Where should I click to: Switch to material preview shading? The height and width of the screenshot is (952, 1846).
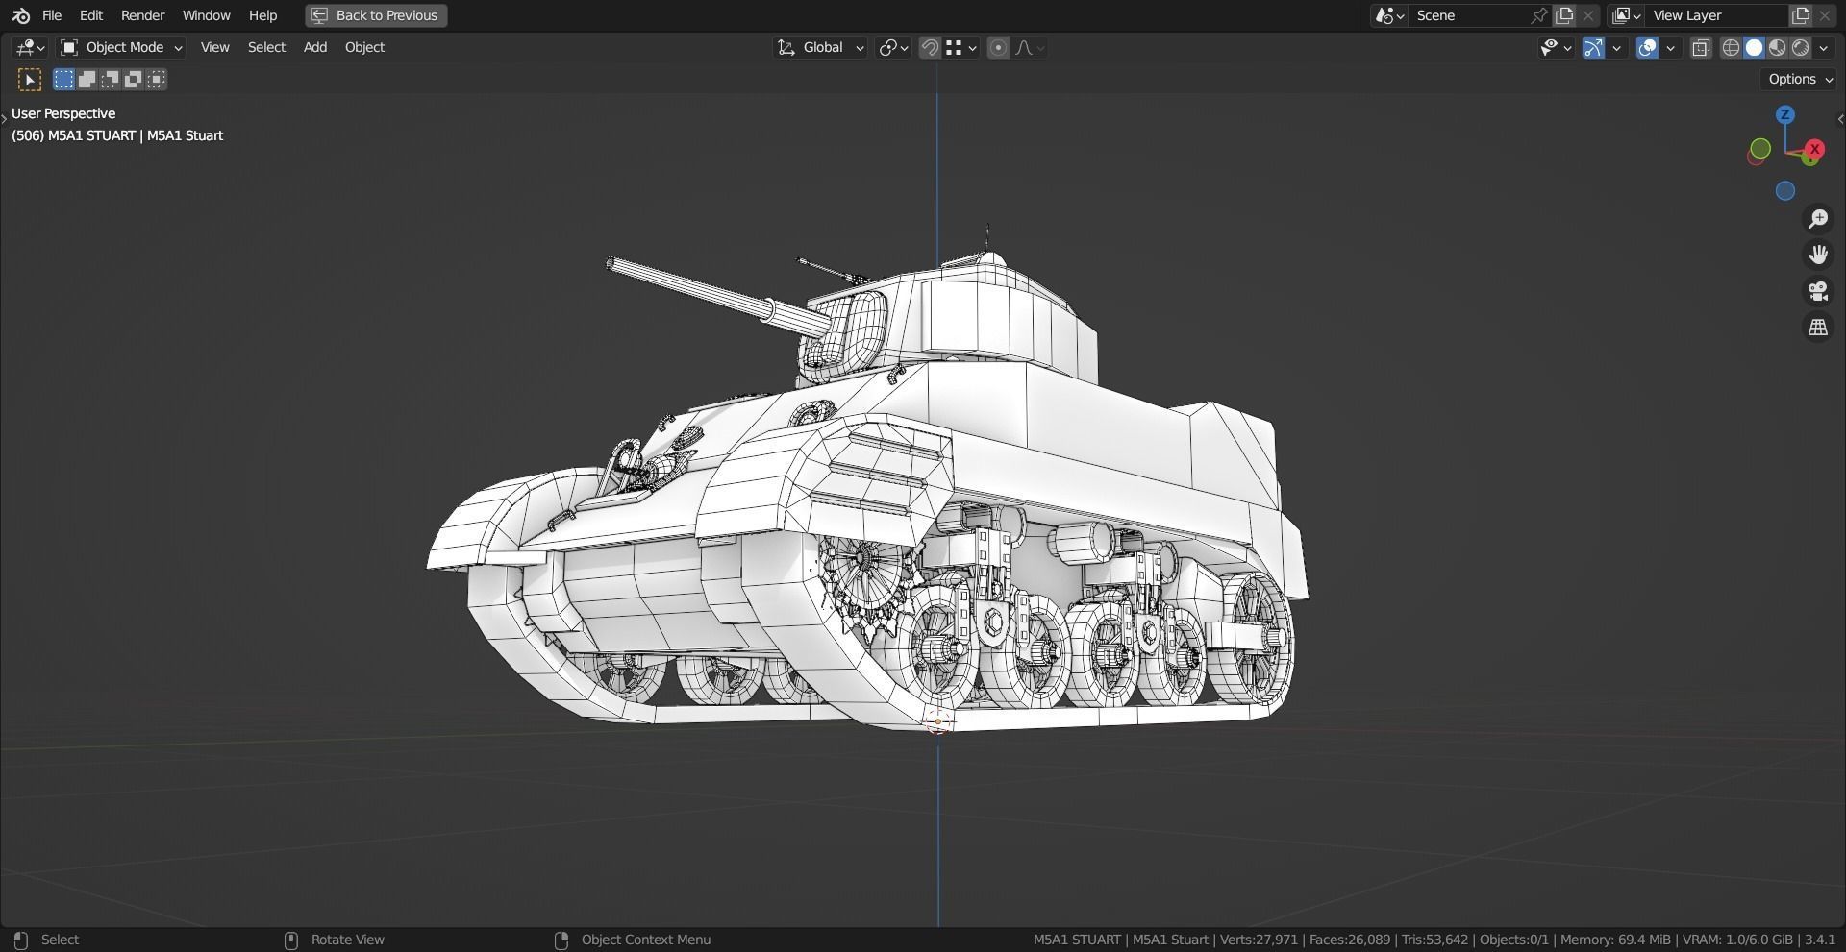(x=1777, y=47)
